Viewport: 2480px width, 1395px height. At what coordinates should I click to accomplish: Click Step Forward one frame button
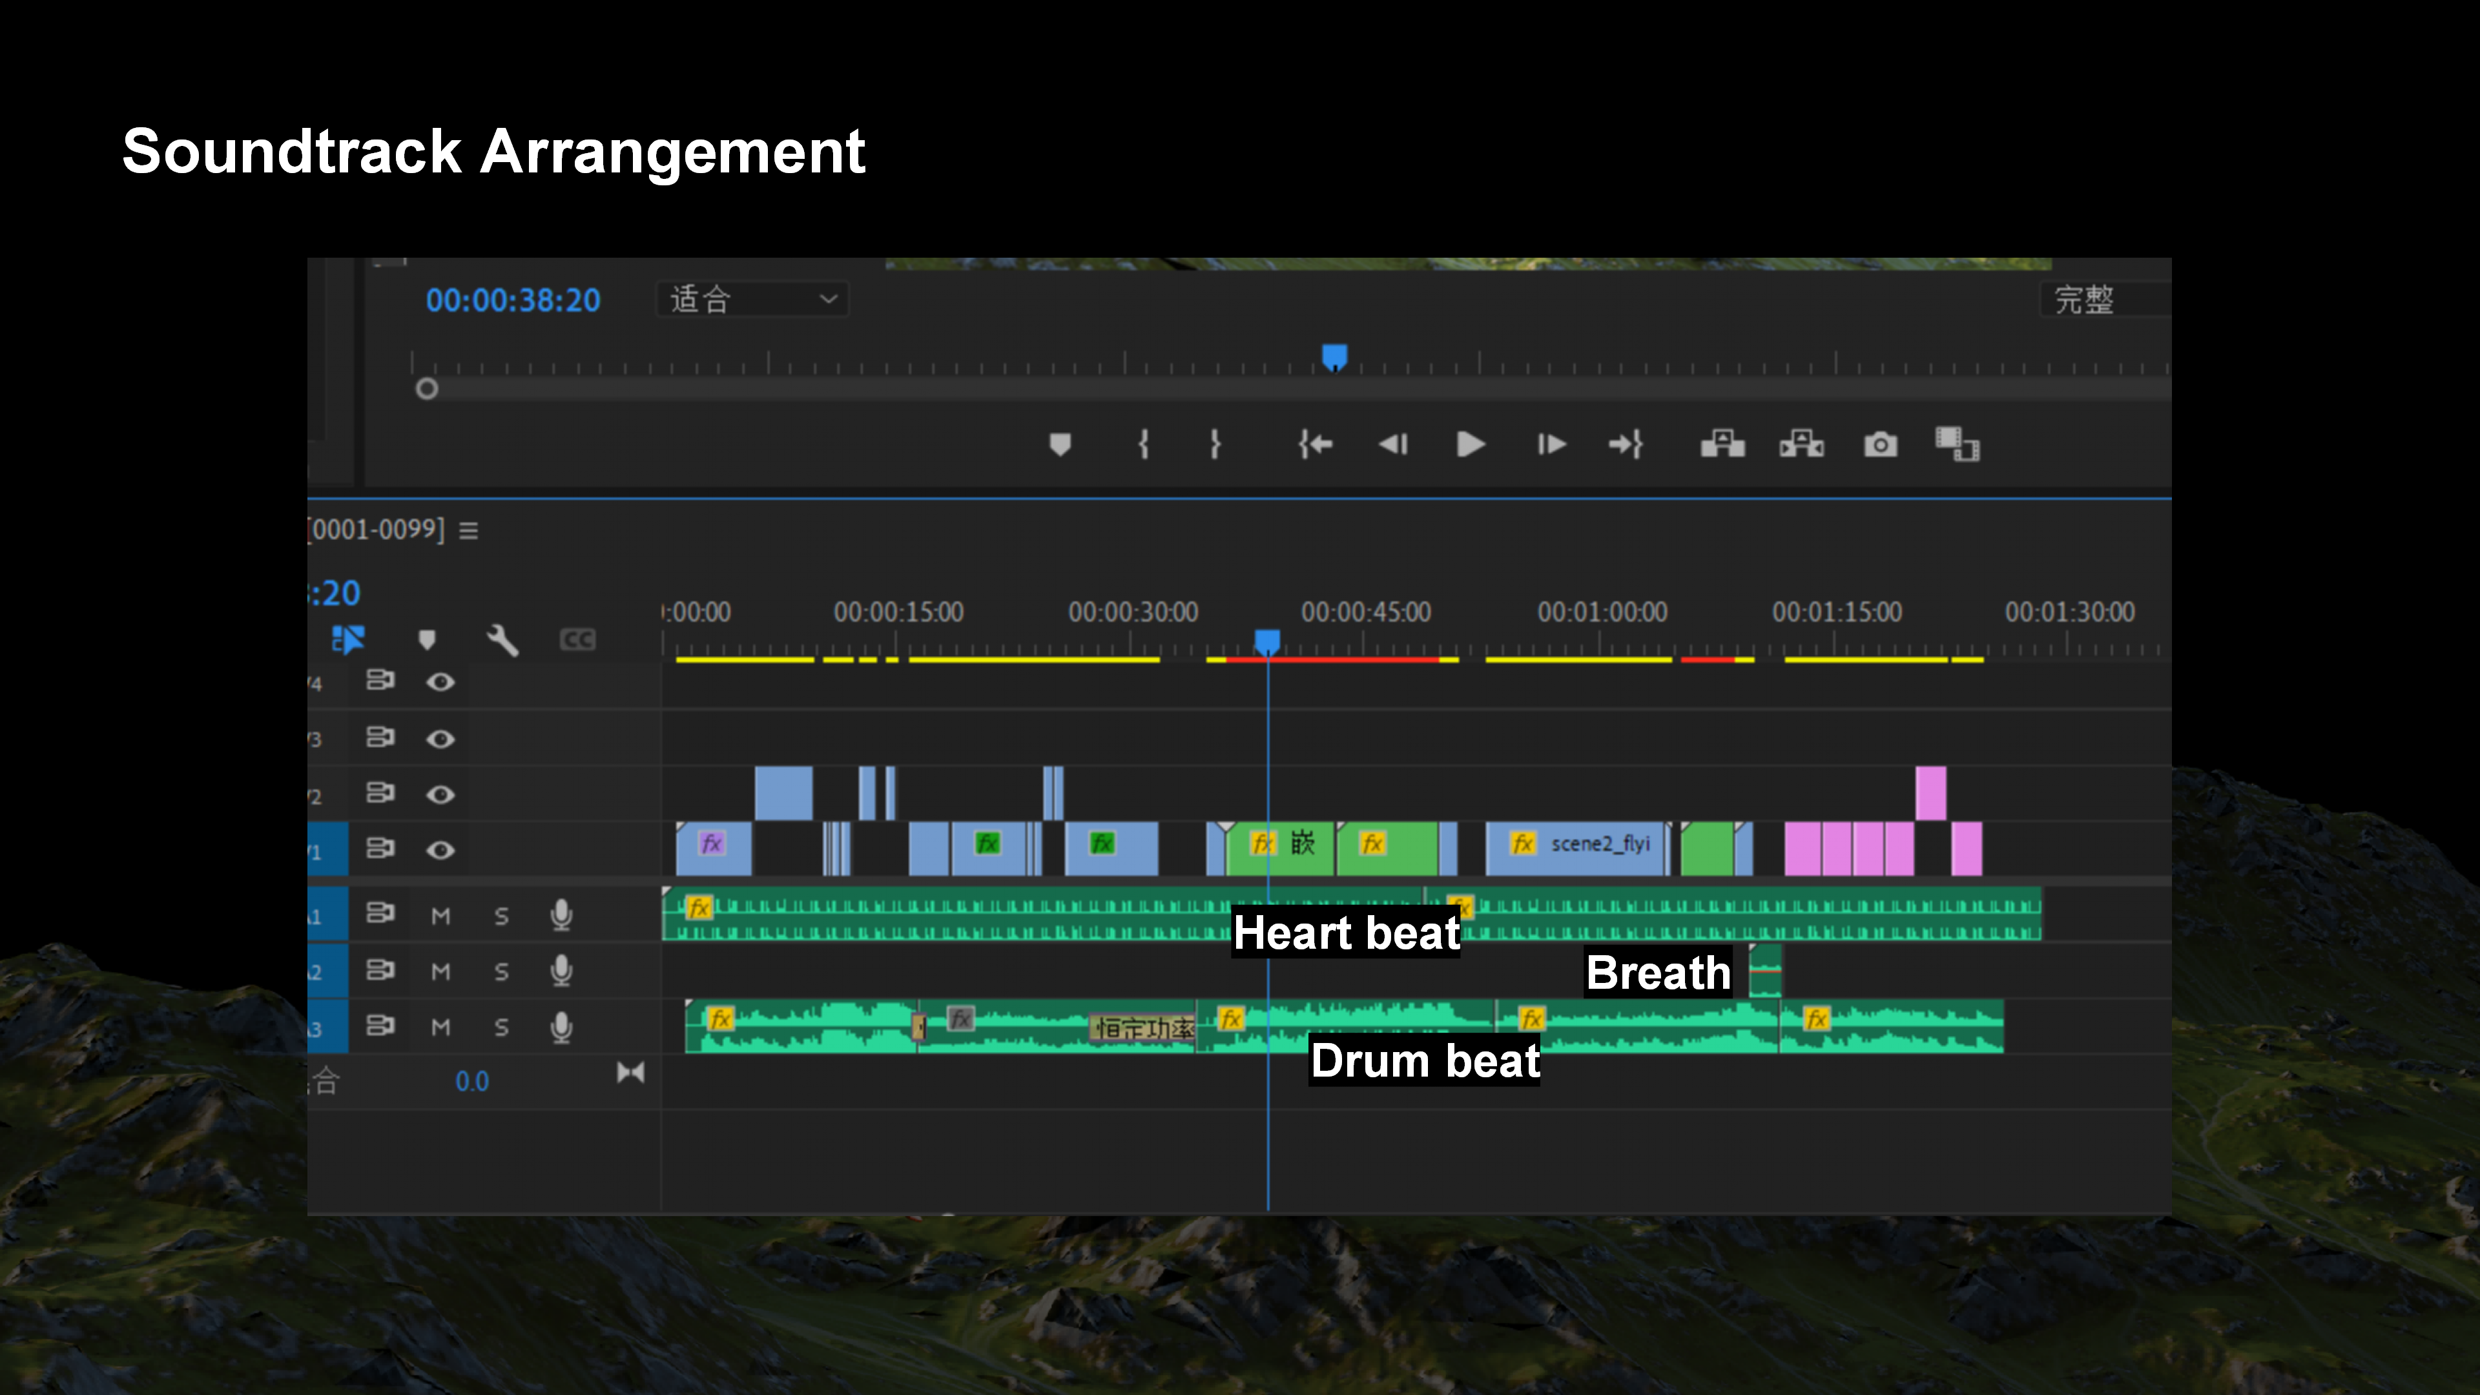[x=1551, y=445]
